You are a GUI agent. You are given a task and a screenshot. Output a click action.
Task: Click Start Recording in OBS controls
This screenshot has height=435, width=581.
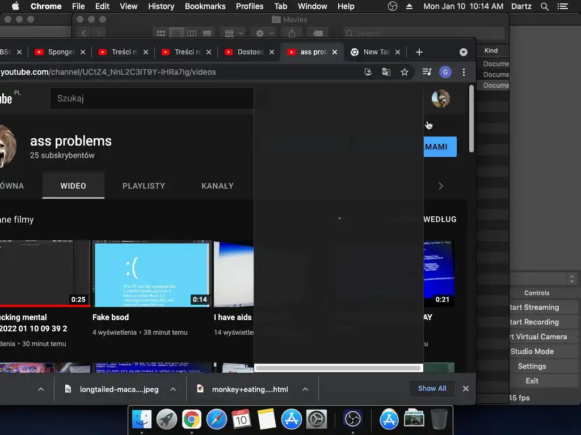[x=542, y=322]
